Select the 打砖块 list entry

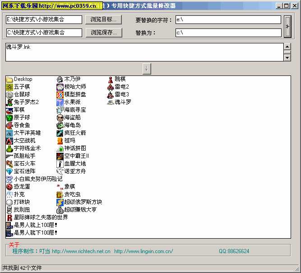pos(18,202)
